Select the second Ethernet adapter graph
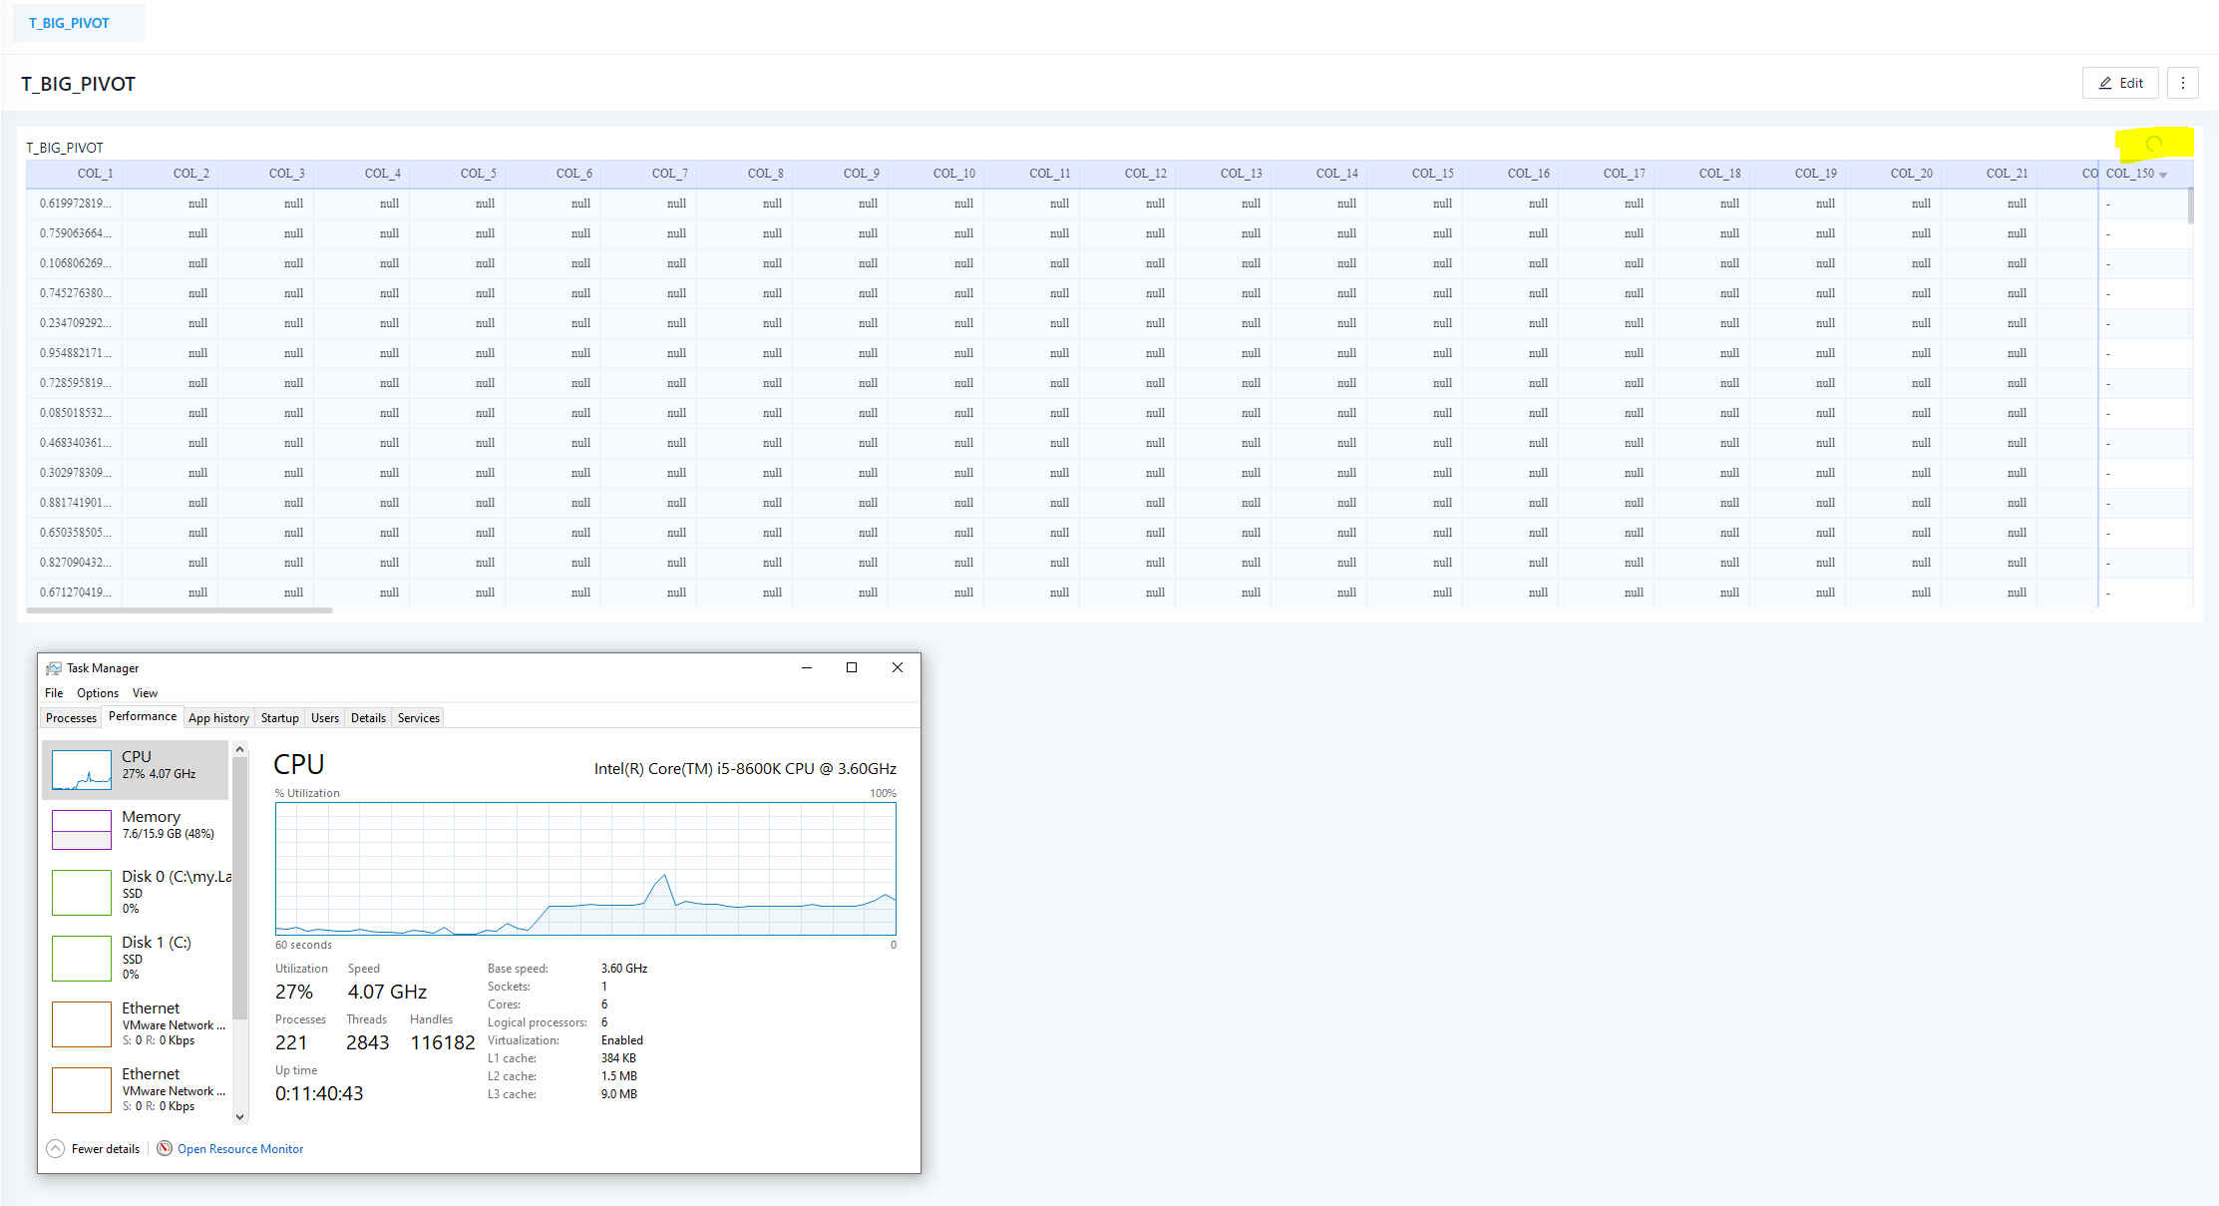Image resolution: width=2219 pixels, height=1206 pixels. click(x=81, y=1089)
